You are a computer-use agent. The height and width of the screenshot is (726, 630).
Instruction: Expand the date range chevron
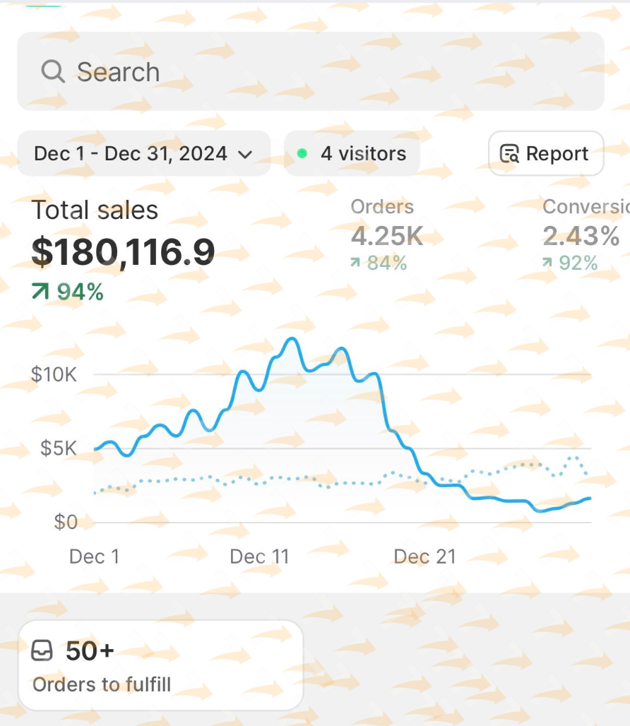coord(246,155)
